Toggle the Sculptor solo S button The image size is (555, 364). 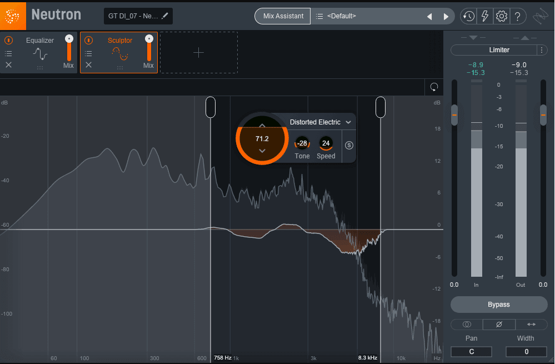pyautogui.click(x=349, y=145)
